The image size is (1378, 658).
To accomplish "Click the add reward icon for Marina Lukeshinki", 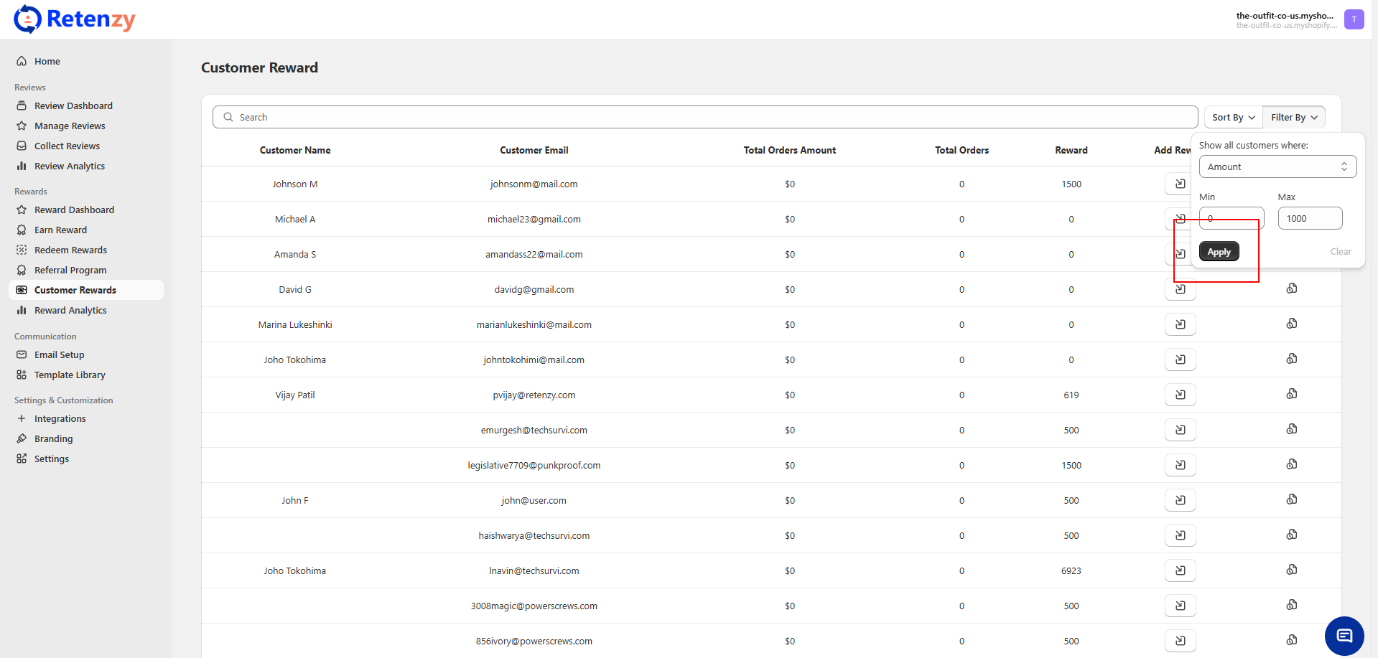I will (x=1180, y=324).
